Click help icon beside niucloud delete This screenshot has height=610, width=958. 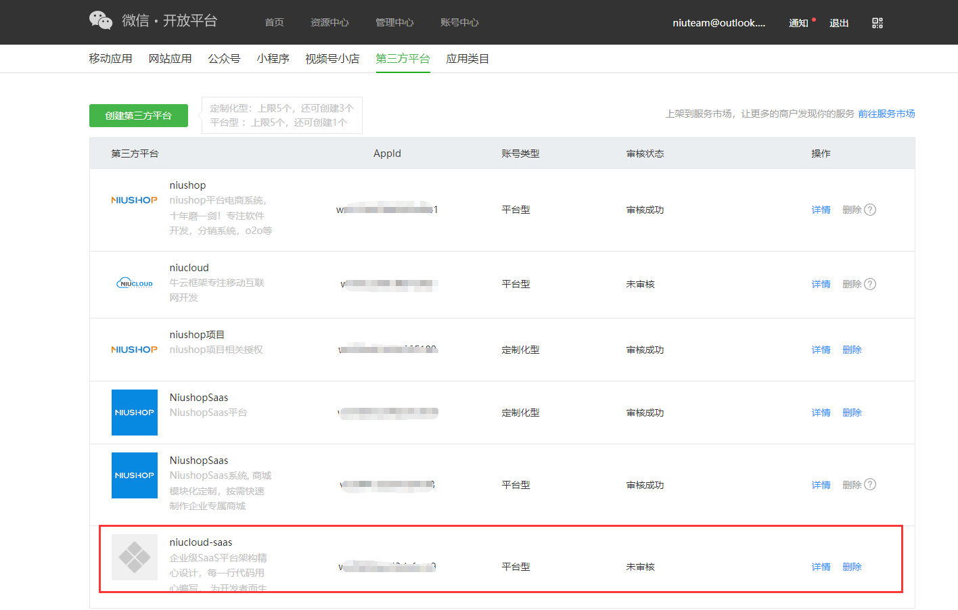[x=870, y=284]
